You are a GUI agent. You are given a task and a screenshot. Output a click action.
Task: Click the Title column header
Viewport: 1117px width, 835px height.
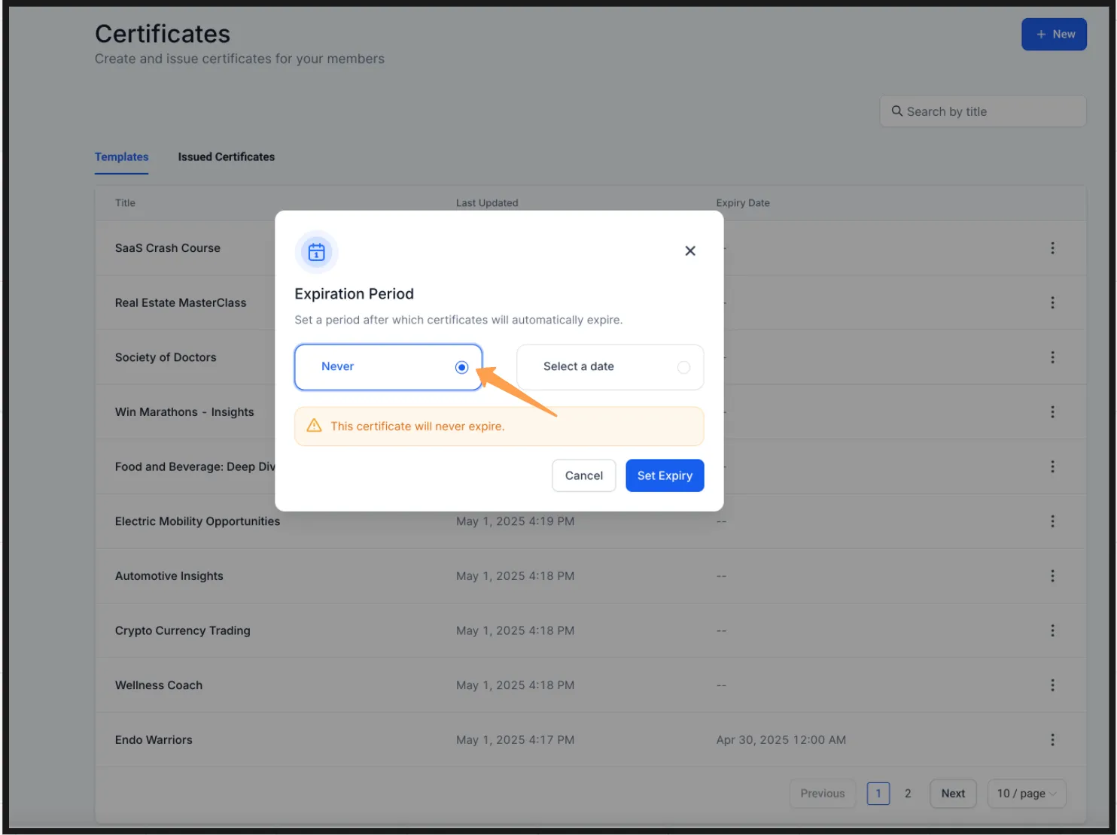pos(125,203)
